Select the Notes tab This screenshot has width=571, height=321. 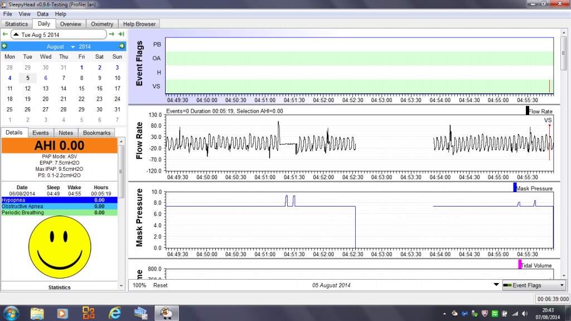66,133
